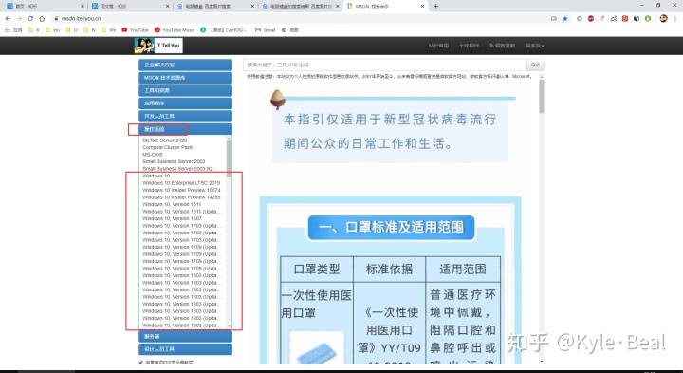This screenshot has height=373, width=683.
Task: Select Windows 10 Insider Preview 10074
Action: click(181, 190)
